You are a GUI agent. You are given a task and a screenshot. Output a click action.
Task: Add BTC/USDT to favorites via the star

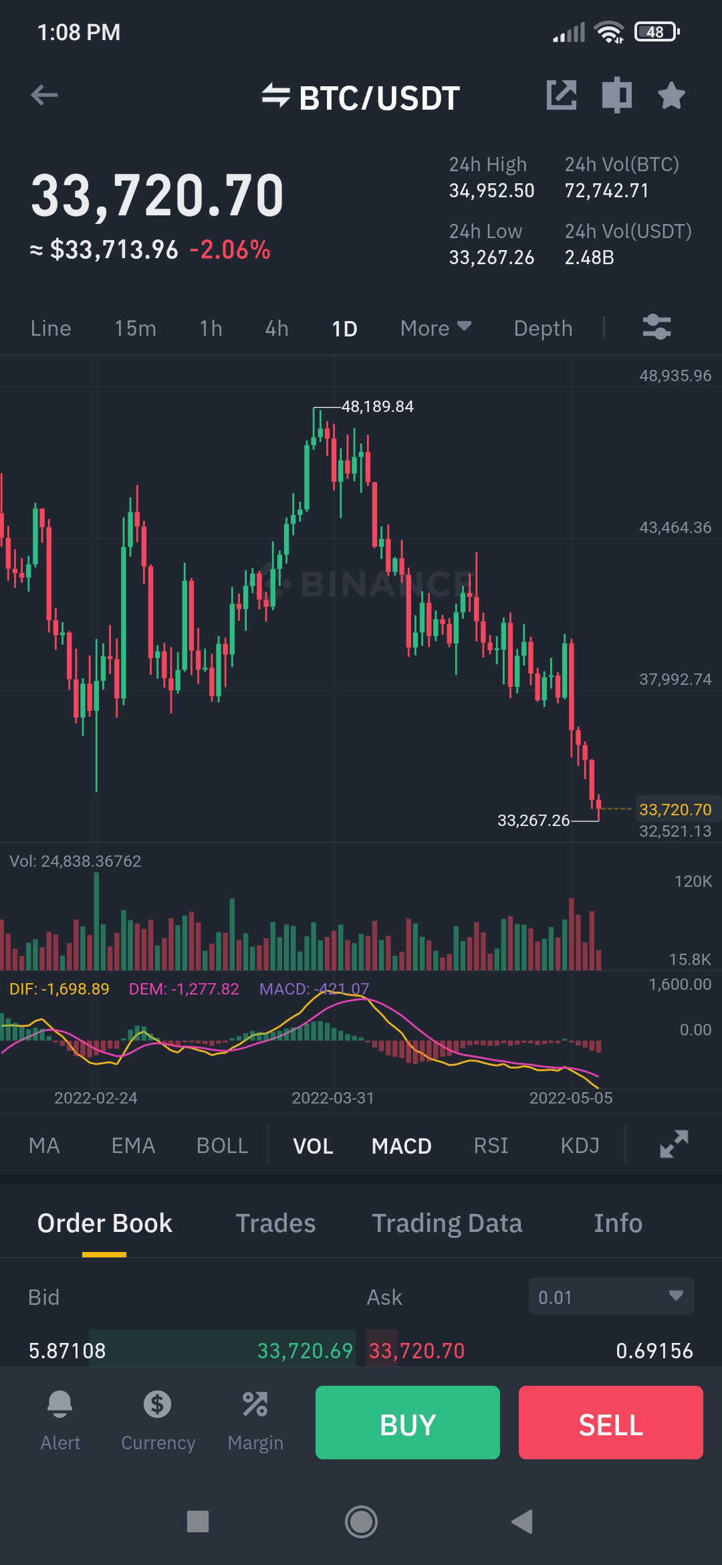click(x=671, y=95)
